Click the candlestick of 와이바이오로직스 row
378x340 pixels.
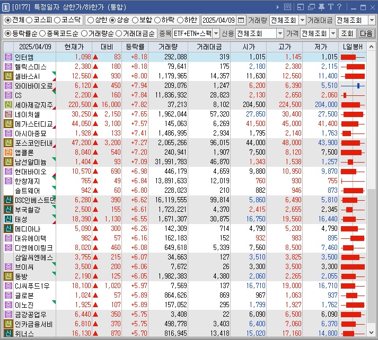pyautogui.click(x=353, y=85)
